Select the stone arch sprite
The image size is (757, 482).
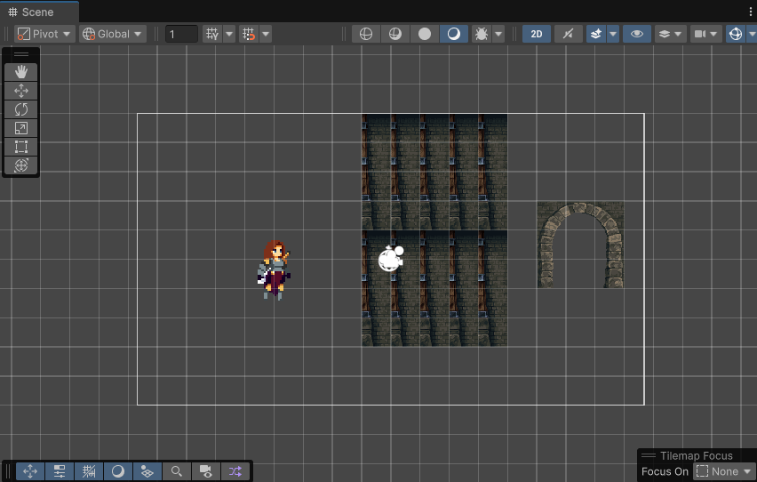pyautogui.click(x=580, y=245)
